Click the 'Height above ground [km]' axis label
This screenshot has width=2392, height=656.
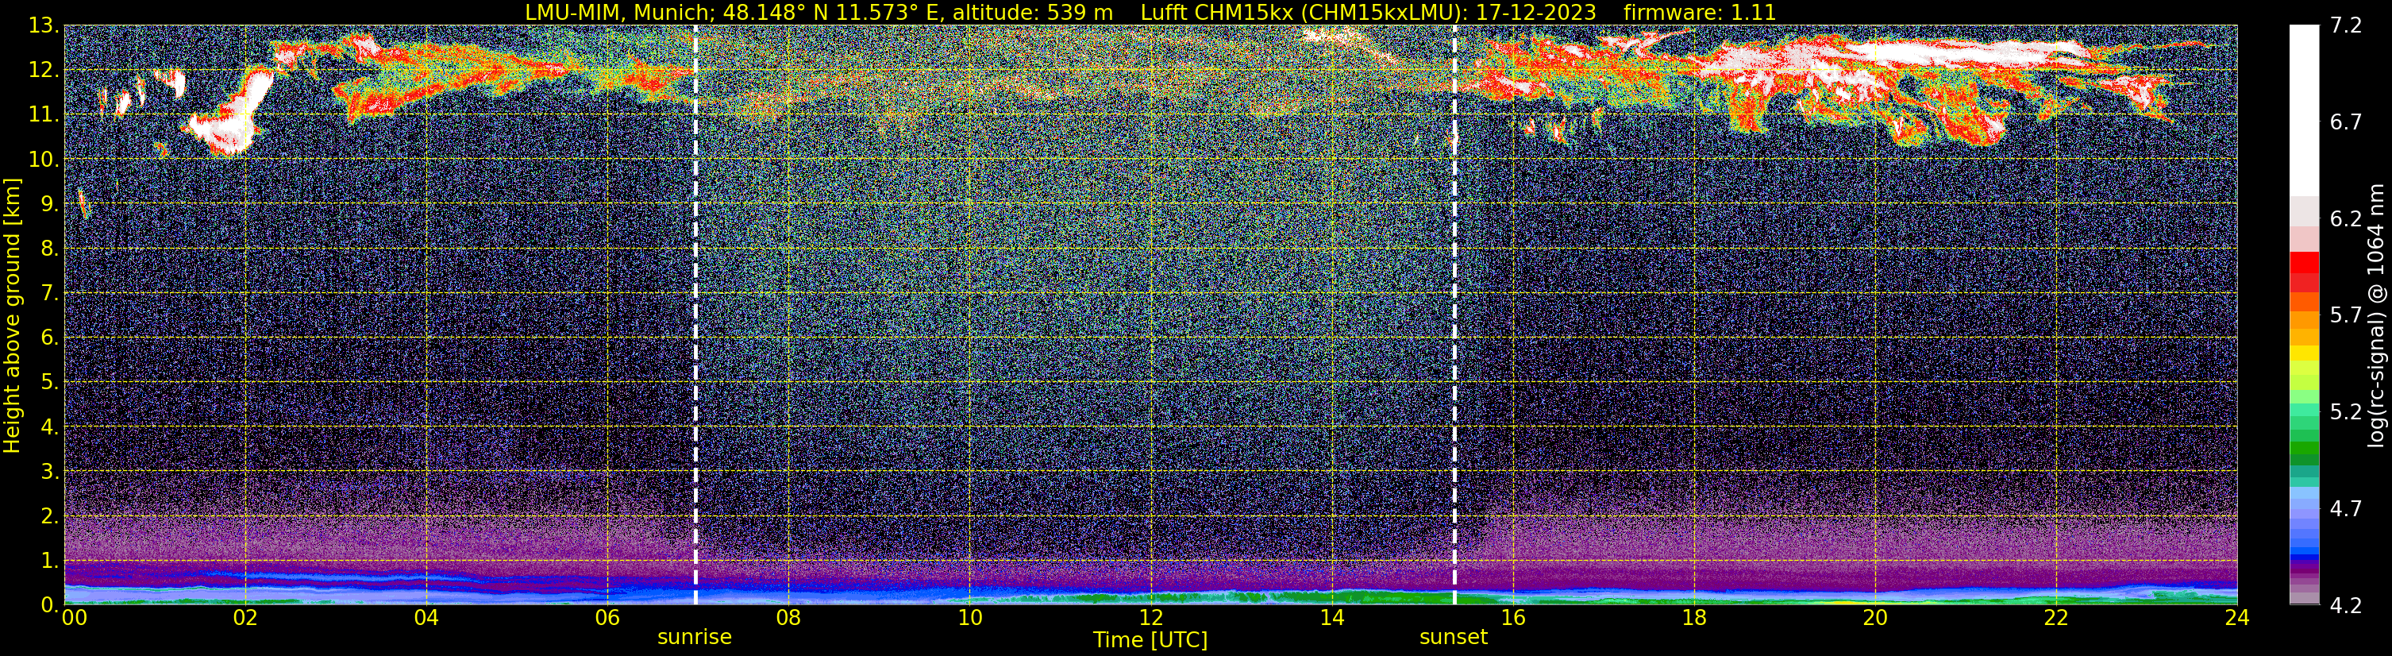click(x=12, y=316)
